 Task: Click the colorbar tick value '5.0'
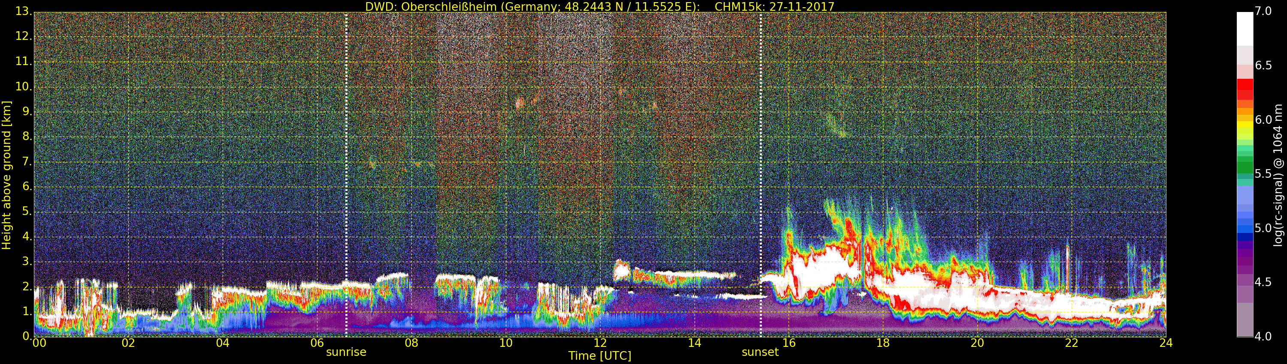point(1263,228)
